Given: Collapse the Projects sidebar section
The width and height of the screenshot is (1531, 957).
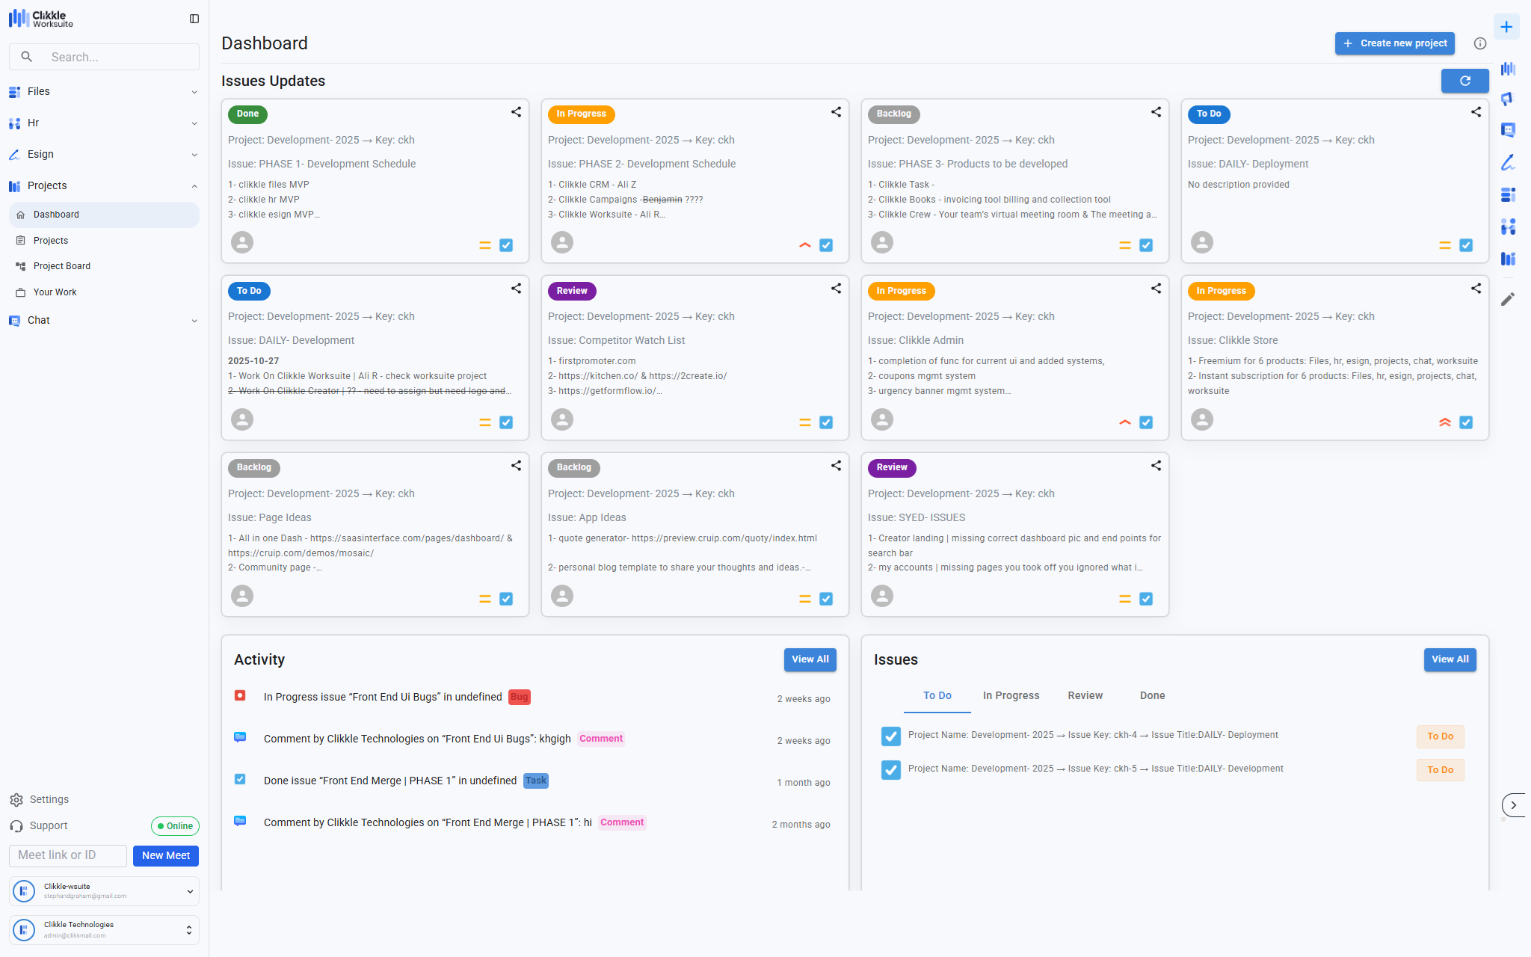Looking at the screenshot, I should (194, 186).
